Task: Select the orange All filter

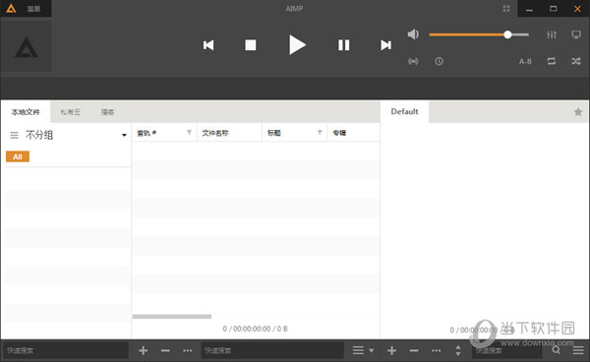Action: coord(18,156)
